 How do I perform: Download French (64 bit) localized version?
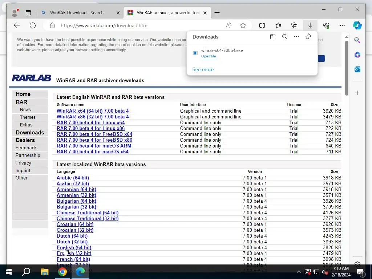(x=73, y=259)
